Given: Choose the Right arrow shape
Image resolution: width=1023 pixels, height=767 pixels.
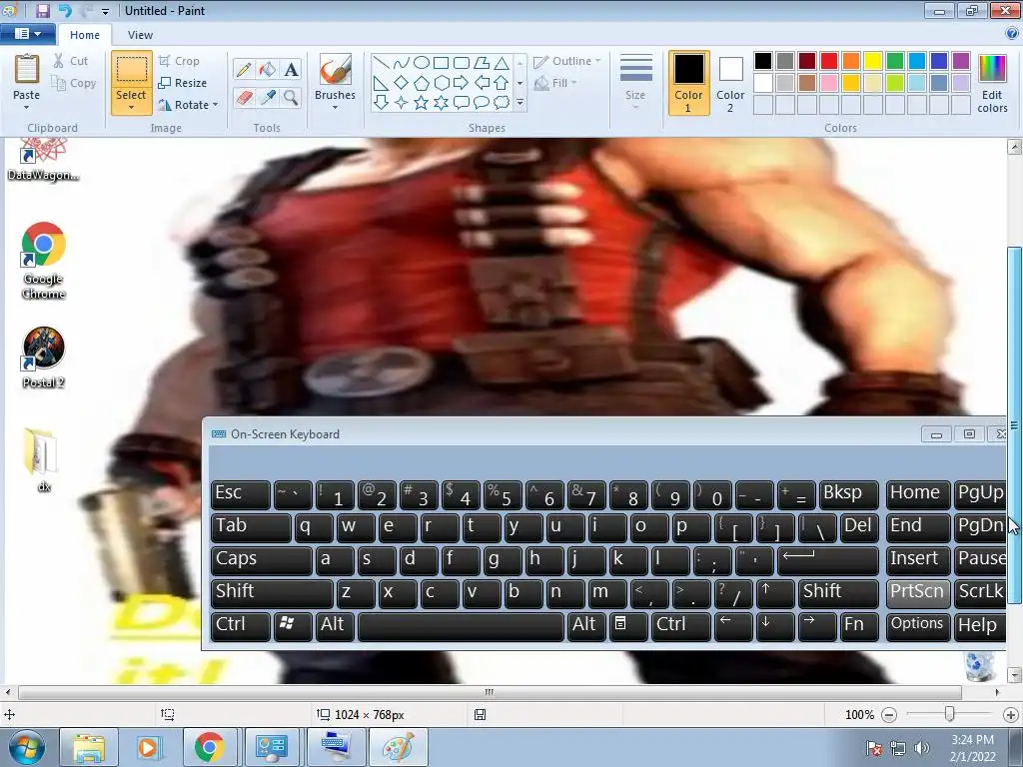Looking at the screenshot, I should 462,83.
